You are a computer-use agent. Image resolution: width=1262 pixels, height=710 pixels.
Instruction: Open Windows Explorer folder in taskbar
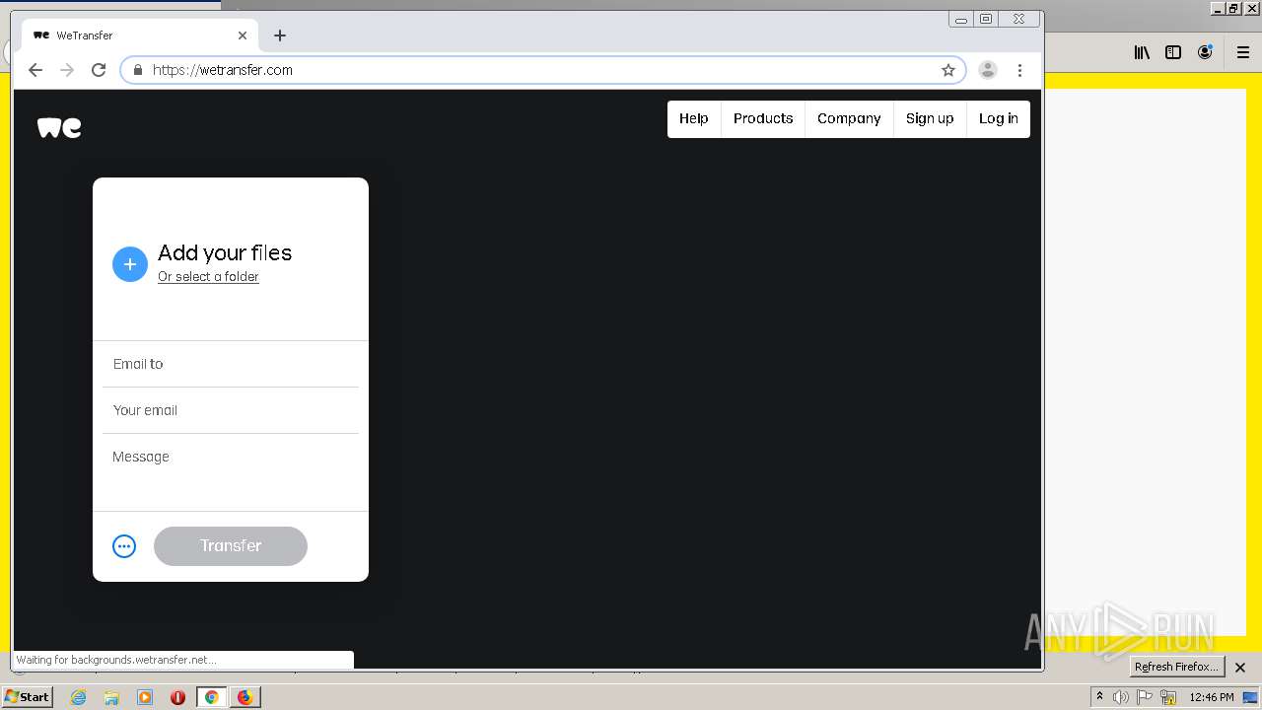[111, 697]
